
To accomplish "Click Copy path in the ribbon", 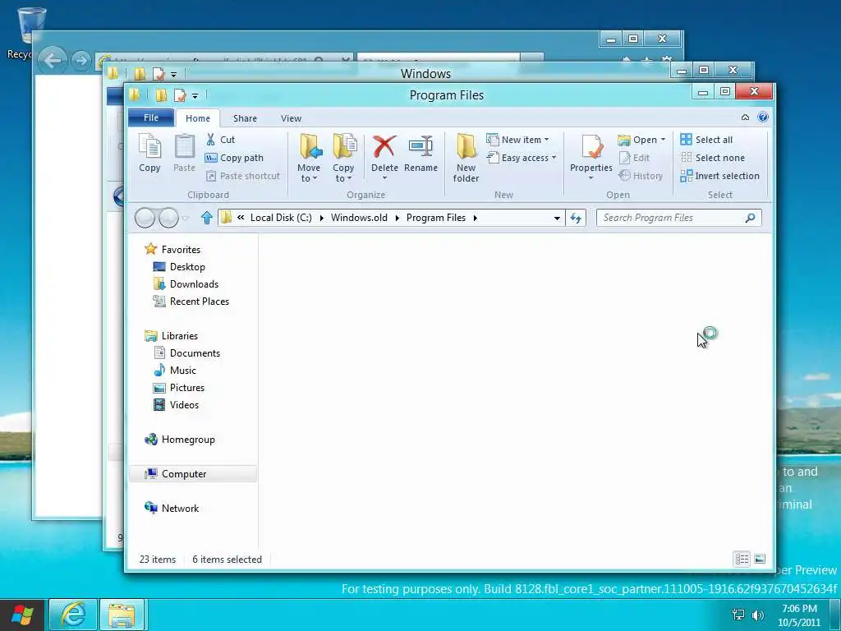I will point(234,158).
